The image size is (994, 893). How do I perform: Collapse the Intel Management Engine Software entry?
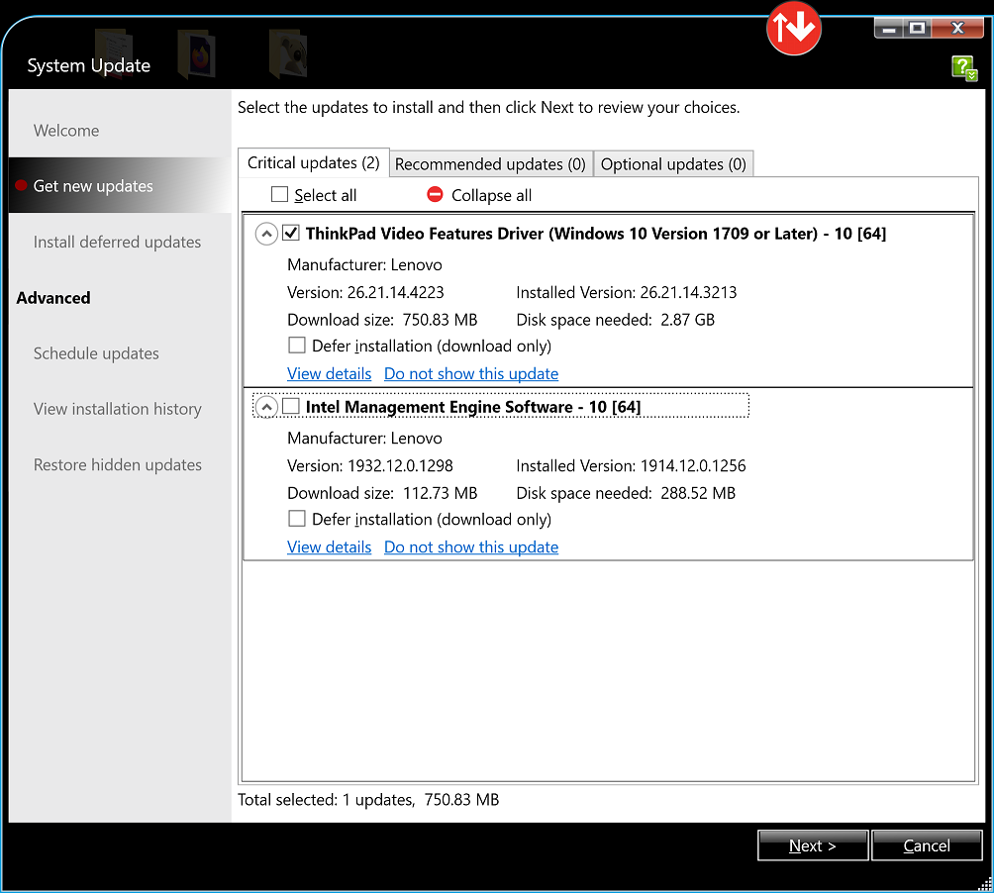(x=266, y=407)
